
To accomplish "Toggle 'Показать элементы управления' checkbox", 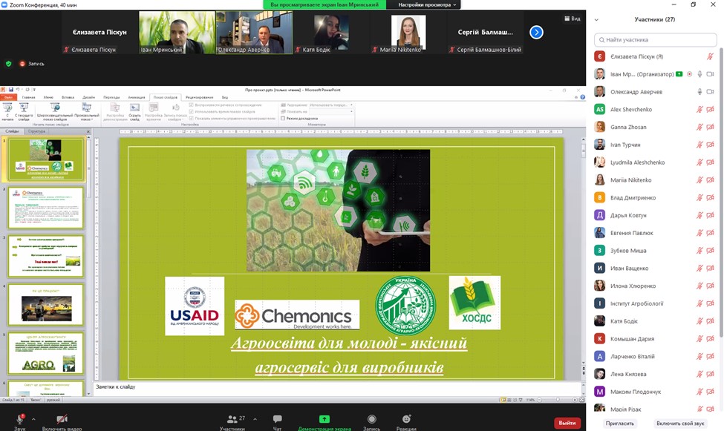I will point(191,118).
